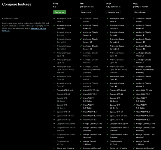This screenshot has width=161, height=150.
Task: Click the Free column checkmark for OpenAI GPT-5 mini
Action: pos(54,90)
